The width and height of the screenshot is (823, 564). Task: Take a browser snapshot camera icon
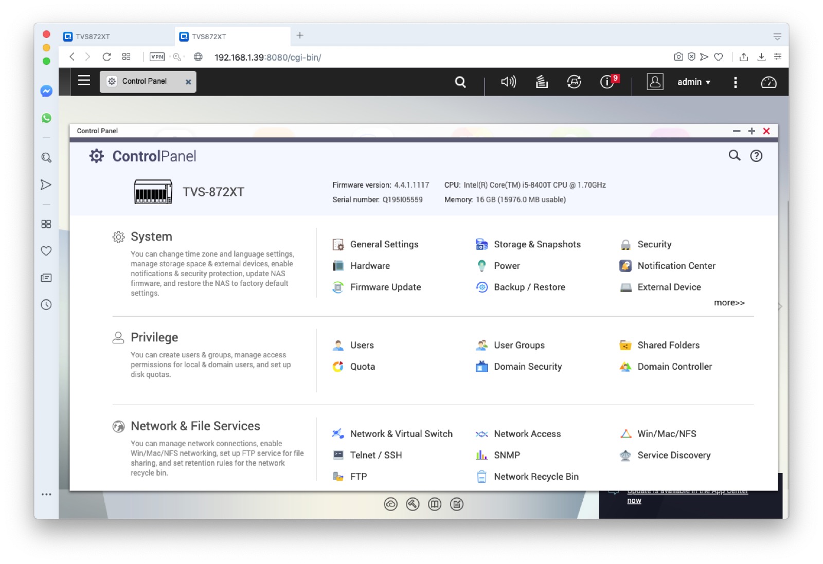click(678, 57)
